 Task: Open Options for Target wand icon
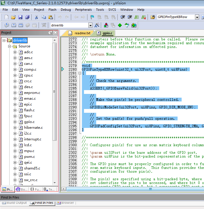click(x=97, y=25)
